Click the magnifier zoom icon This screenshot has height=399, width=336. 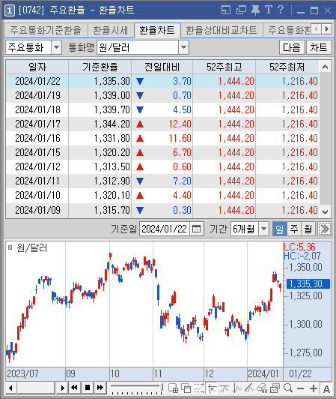[288, 388]
